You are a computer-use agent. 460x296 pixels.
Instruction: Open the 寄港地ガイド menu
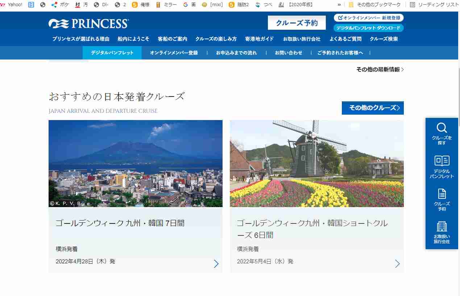260,39
